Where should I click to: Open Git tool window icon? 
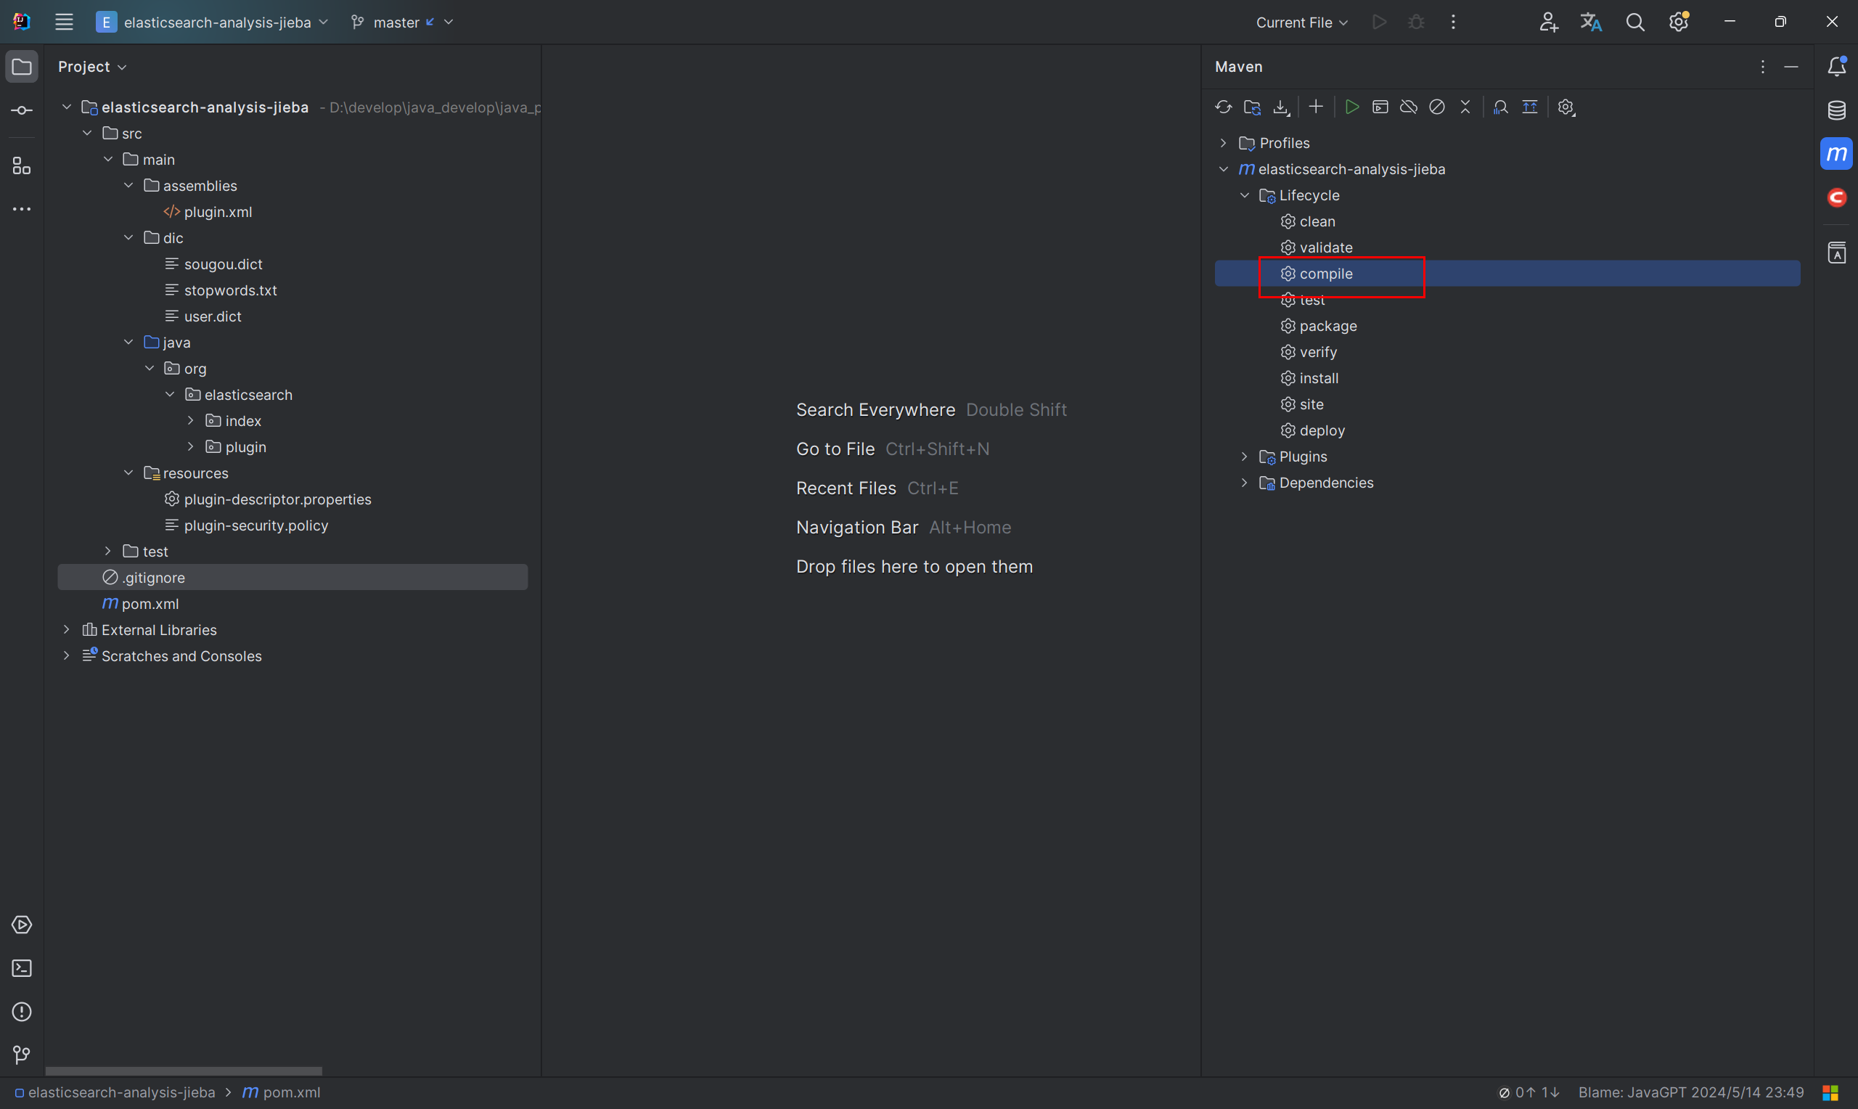tap(22, 1055)
